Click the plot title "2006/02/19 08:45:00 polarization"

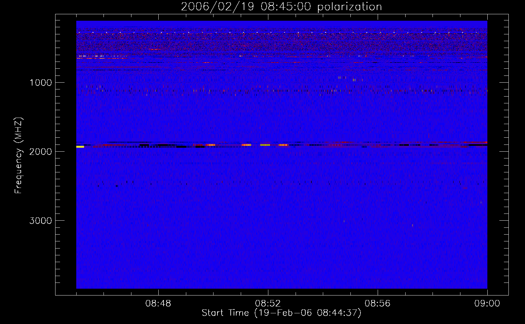coord(281,7)
